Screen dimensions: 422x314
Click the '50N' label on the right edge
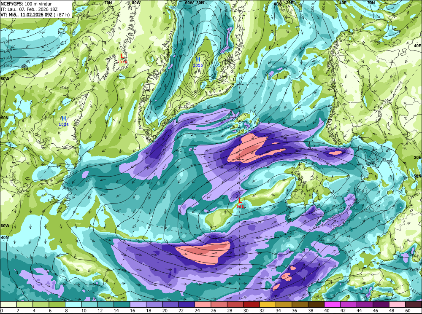[417, 176]
